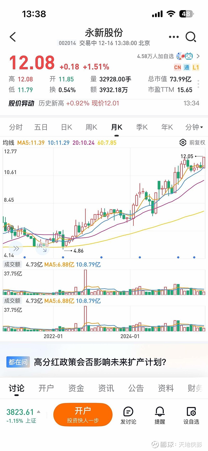Tap the orange 开户 投资快人一步 button
The width and height of the screenshot is (208, 451).
click(x=83, y=415)
